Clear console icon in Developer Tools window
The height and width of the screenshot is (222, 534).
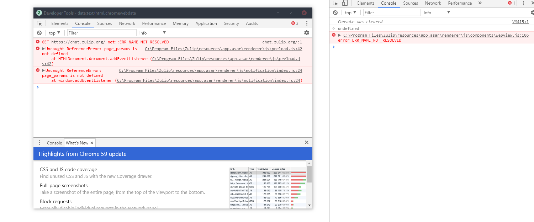click(39, 33)
